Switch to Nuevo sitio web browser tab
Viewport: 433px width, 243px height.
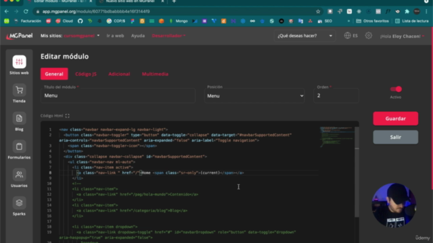131,1
